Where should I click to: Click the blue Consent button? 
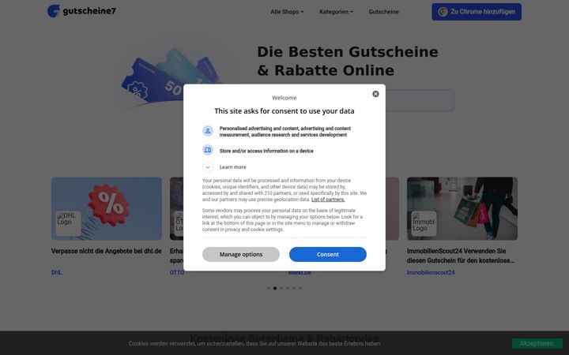[328, 254]
